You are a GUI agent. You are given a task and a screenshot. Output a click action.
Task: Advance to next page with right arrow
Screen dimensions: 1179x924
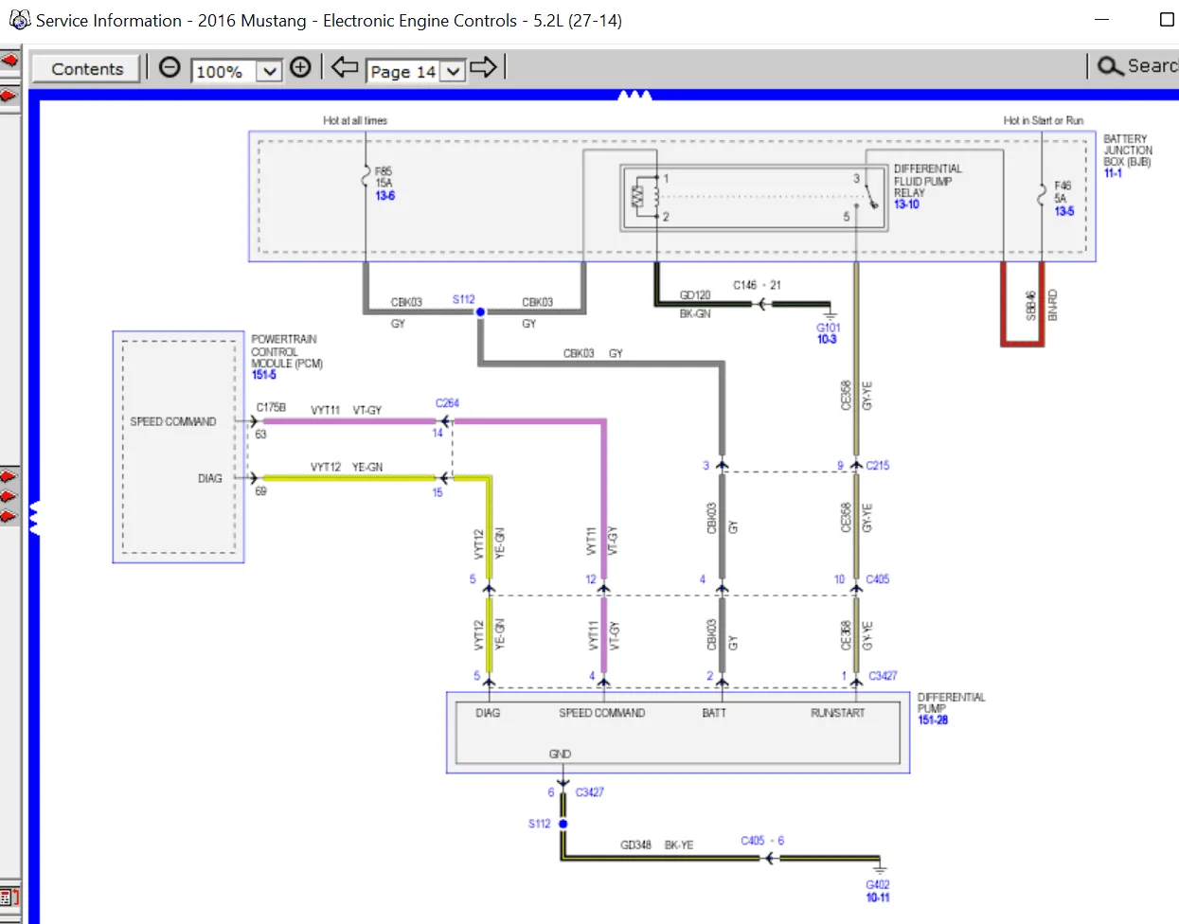(483, 67)
